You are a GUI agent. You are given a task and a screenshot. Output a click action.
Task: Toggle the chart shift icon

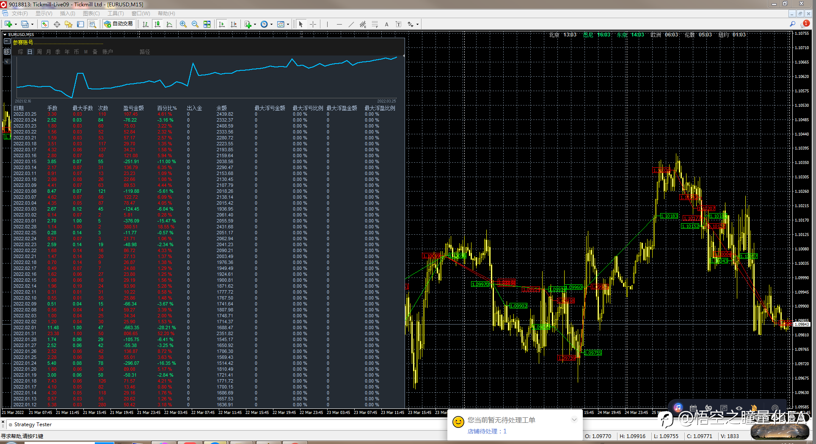tap(234, 24)
